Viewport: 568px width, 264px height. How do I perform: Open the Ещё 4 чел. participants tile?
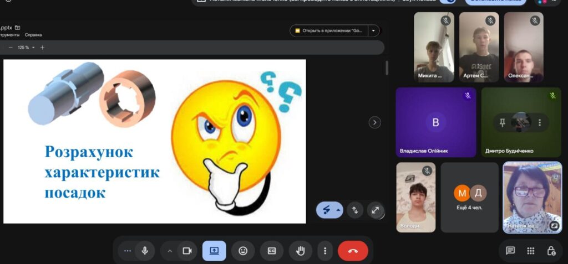(x=469, y=197)
